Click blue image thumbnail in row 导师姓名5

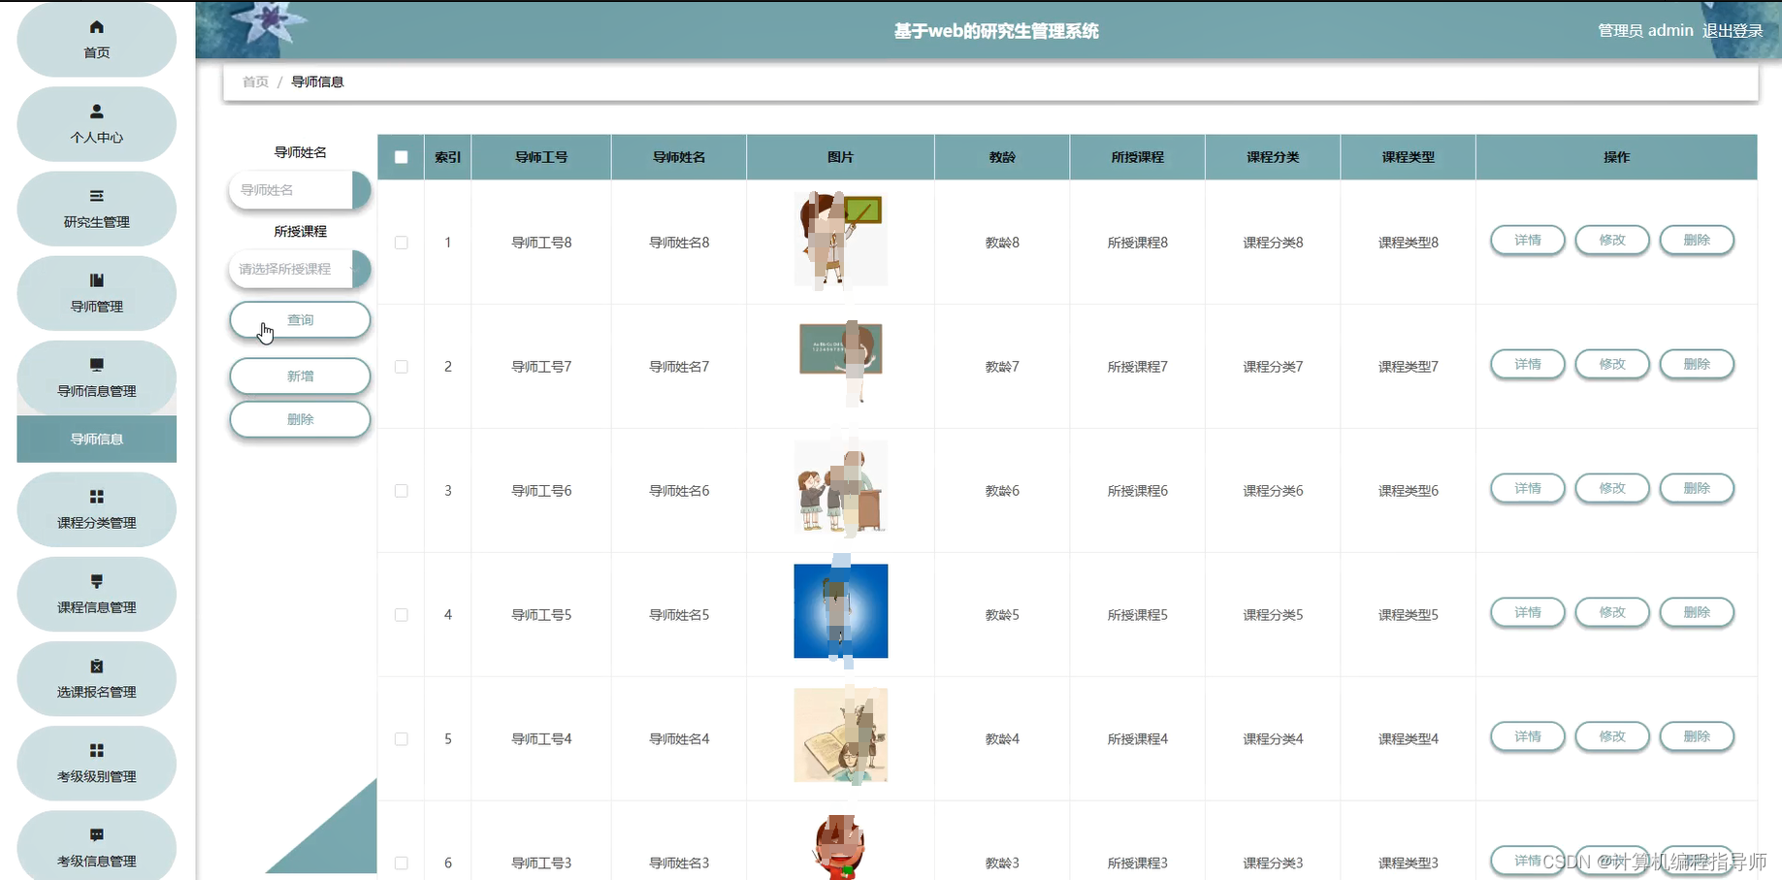(840, 611)
